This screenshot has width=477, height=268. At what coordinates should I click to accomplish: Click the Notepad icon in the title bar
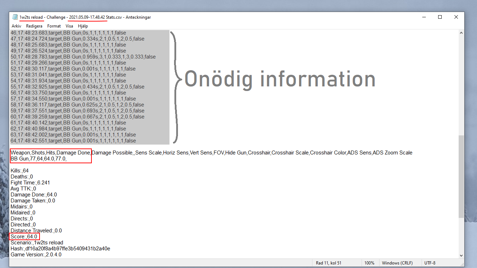point(15,17)
